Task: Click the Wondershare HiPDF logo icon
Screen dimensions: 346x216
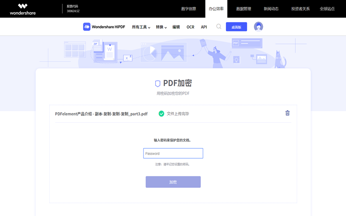Action: pos(87,27)
